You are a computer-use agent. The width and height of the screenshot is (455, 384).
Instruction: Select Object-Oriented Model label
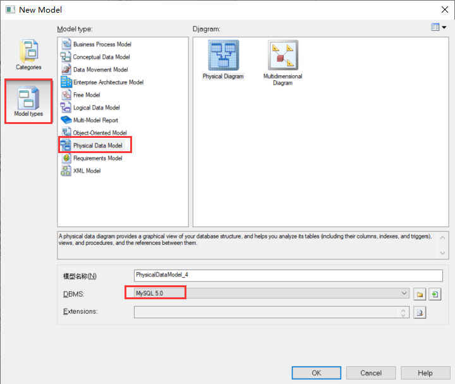pyautogui.click(x=100, y=133)
